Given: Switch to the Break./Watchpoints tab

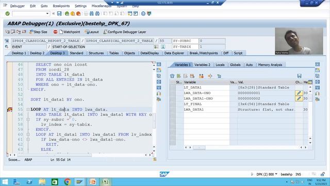Looking at the screenshot, I should coord(204,53).
